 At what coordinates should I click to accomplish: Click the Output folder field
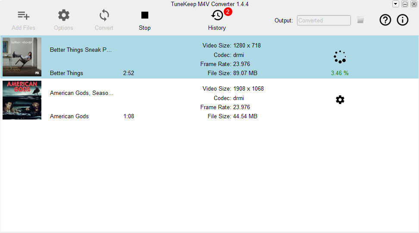pyautogui.click(x=324, y=20)
